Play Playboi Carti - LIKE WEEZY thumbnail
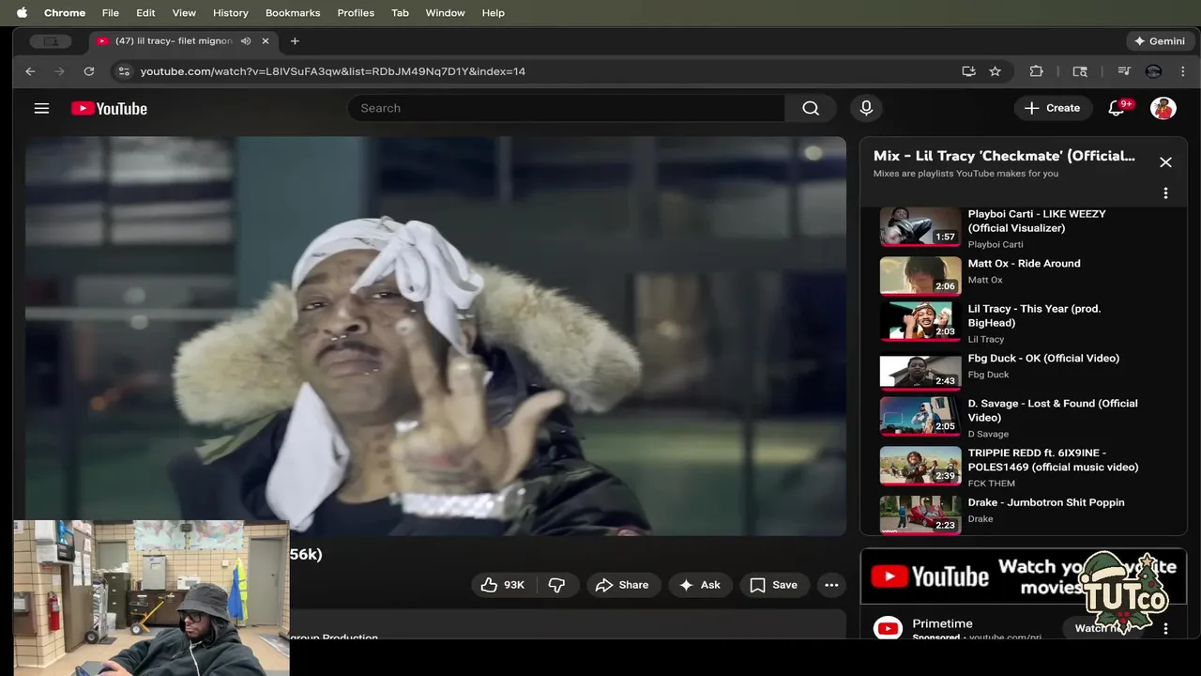1201x676 pixels. tap(920, 226)
